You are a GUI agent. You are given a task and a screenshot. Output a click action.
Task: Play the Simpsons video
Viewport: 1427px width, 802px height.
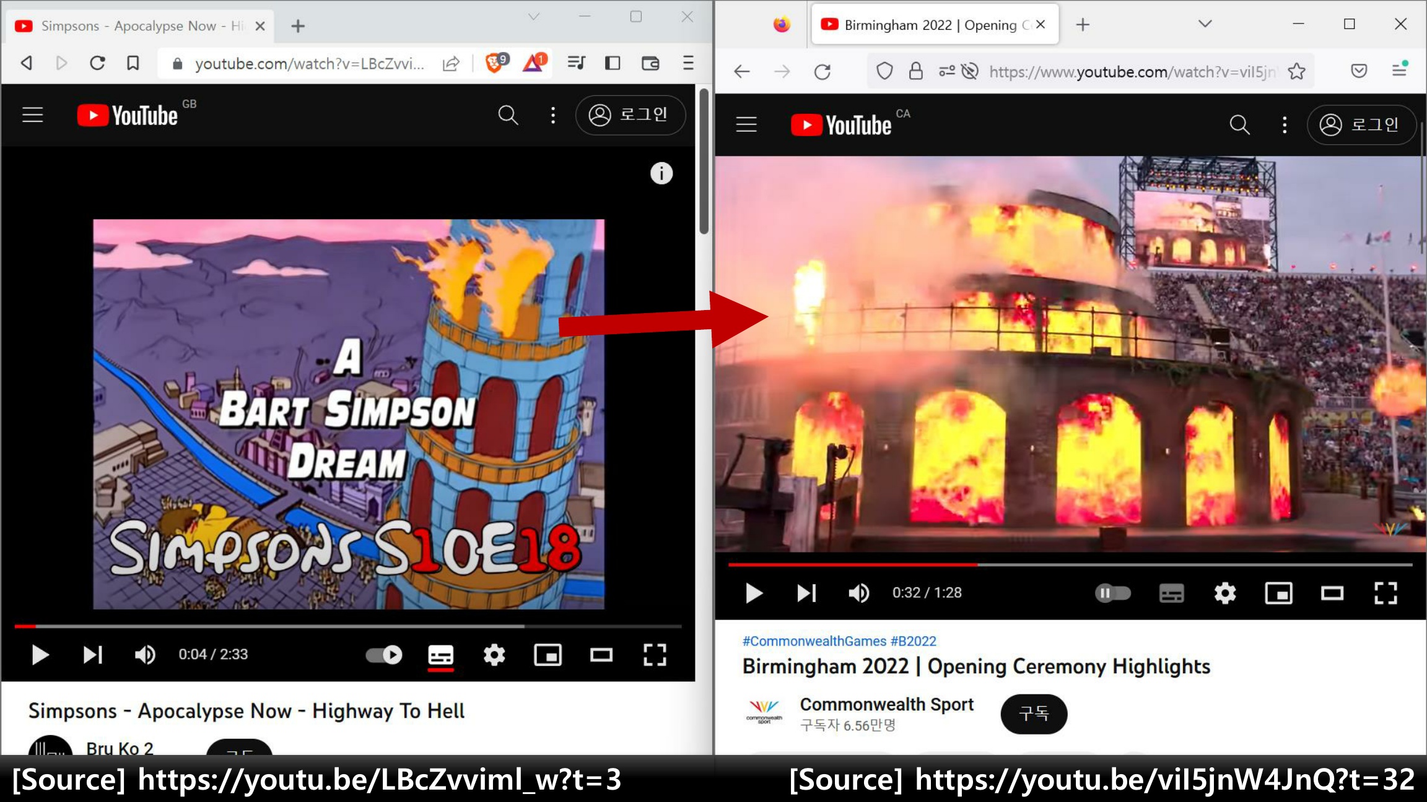[40, 655]
